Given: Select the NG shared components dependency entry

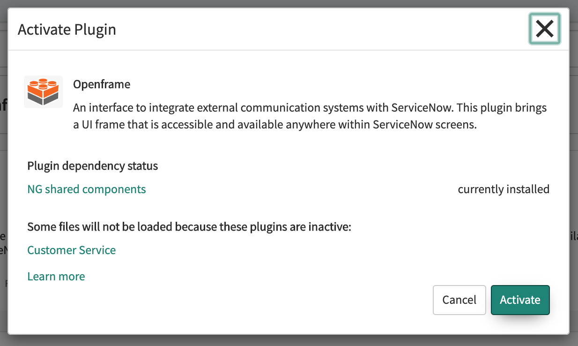Looking at the screenshot, I should click(x=86, y=189).
